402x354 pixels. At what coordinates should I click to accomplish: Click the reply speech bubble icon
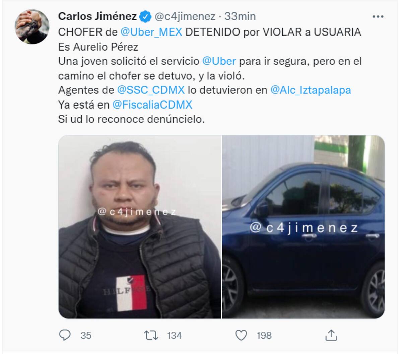65,335
